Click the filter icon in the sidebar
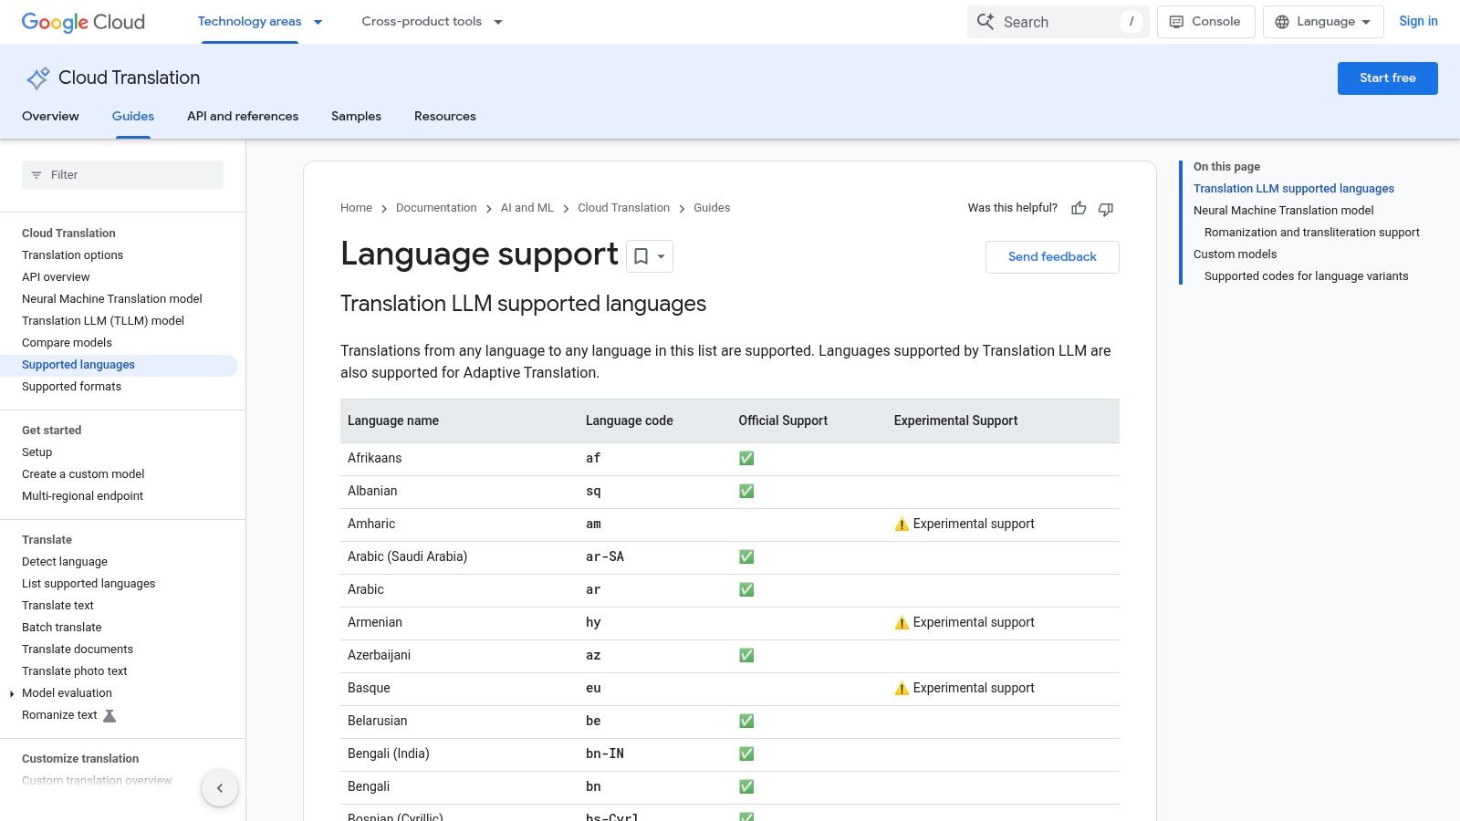The height and width of the screenshot is (821, 1460). [36, 174]
